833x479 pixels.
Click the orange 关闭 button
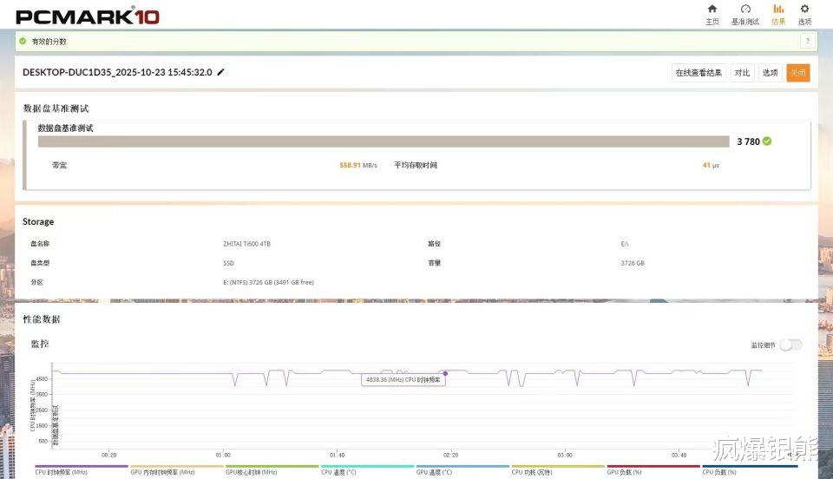(x=798, y=73)
